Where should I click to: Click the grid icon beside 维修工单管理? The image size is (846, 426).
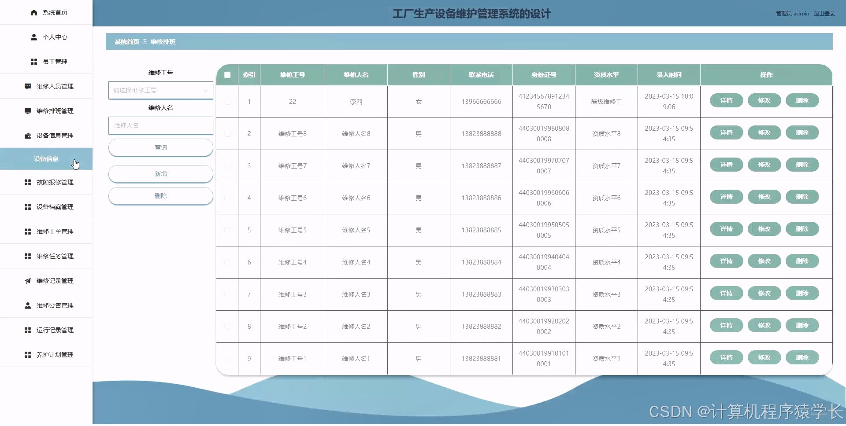pyautogui.click(x=28, y=231)
